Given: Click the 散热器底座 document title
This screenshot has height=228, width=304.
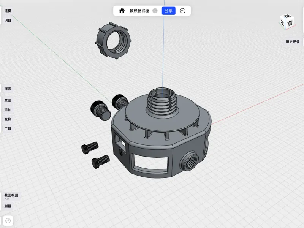Looking at the screenshot, I should 139,11.
